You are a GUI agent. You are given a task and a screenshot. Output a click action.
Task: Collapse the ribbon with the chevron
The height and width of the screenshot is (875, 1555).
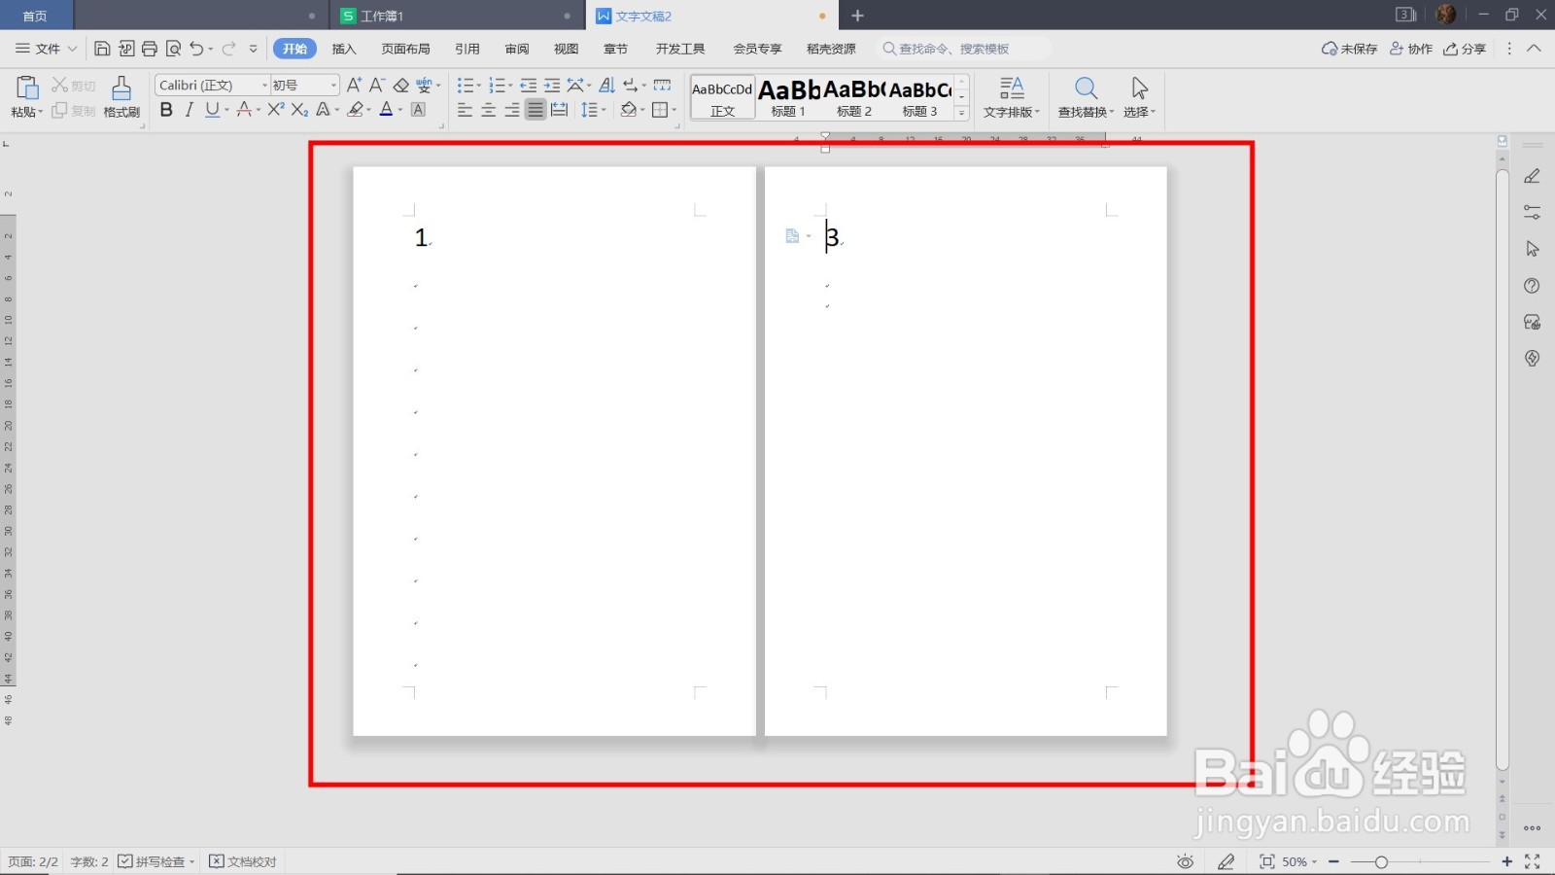pos(1534,49)
